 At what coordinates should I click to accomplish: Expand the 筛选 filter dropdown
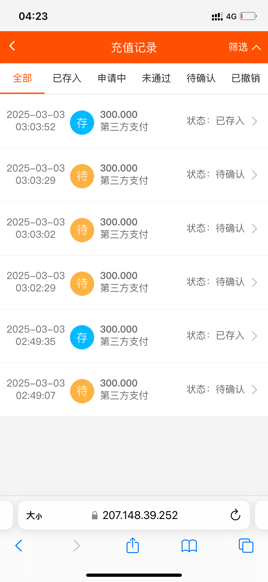pos(244,47)
